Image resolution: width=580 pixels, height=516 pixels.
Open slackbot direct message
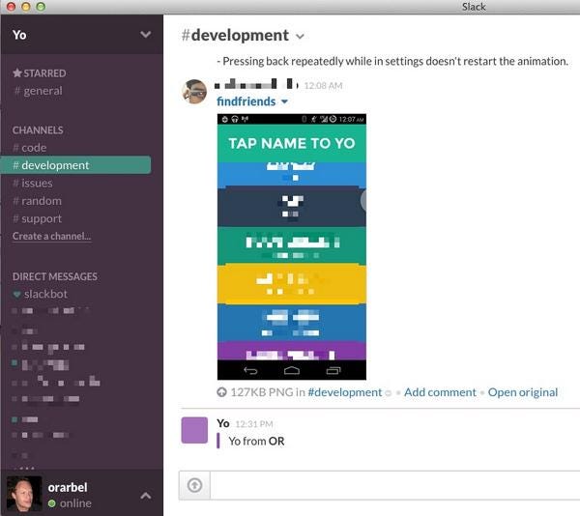coord(45,294)
